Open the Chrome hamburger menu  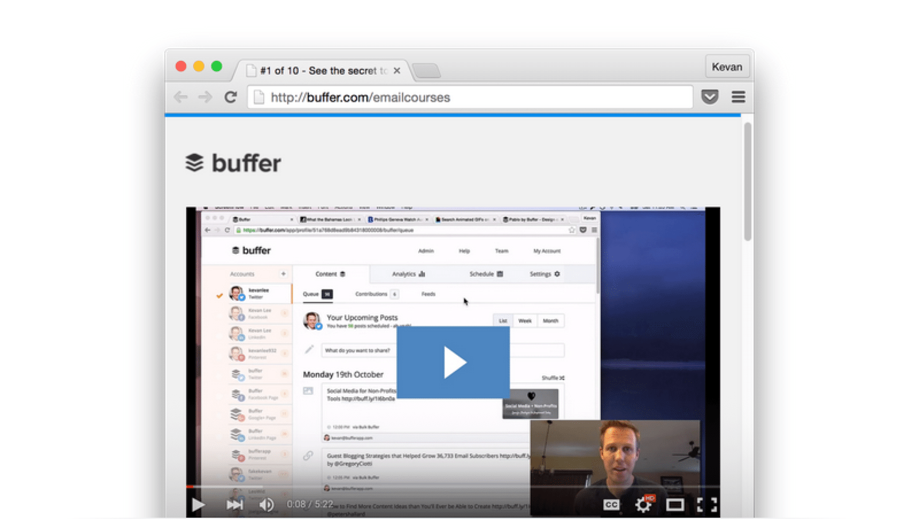pyautogui.click(x=739, y=97)
